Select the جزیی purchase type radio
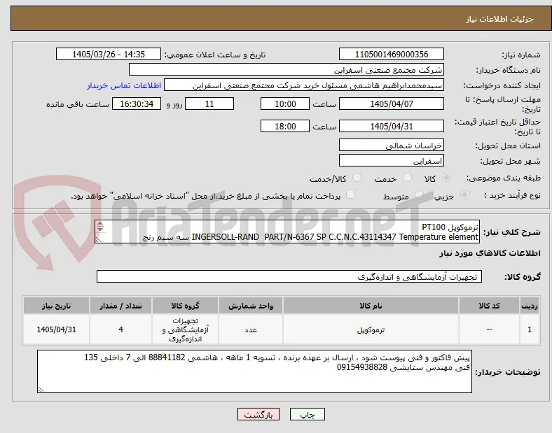 [464, 194]
